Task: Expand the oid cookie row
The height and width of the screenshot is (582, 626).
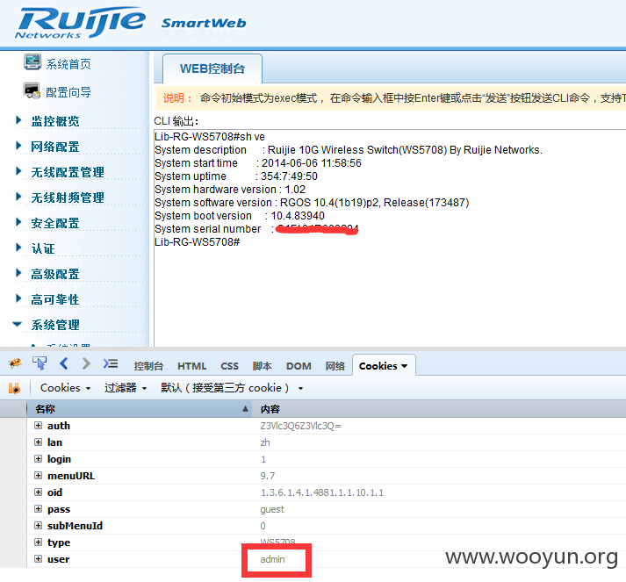Action: pos(38,492)
